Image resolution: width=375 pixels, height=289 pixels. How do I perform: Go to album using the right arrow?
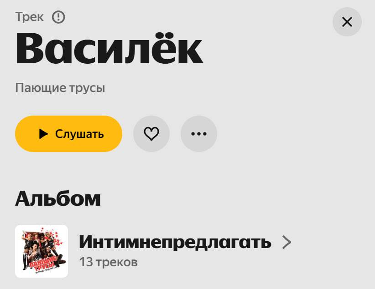point(286,242)
